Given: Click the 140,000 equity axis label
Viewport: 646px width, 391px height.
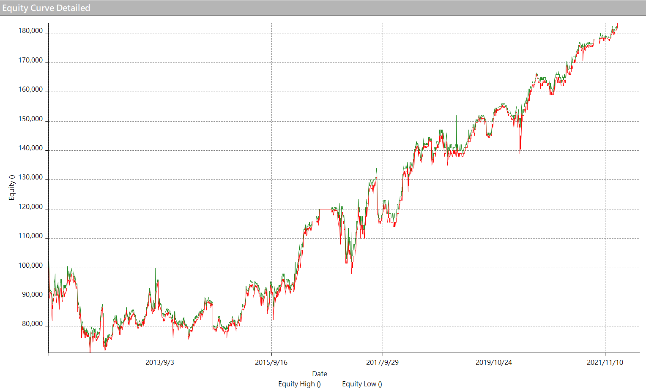Looking at the screenshot, I should click(30, 148).
